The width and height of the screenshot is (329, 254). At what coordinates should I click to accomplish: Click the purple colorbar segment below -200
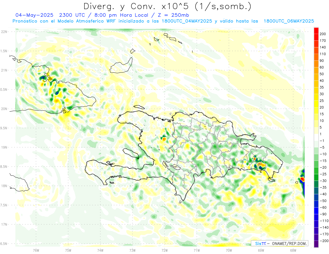(316, 244)
